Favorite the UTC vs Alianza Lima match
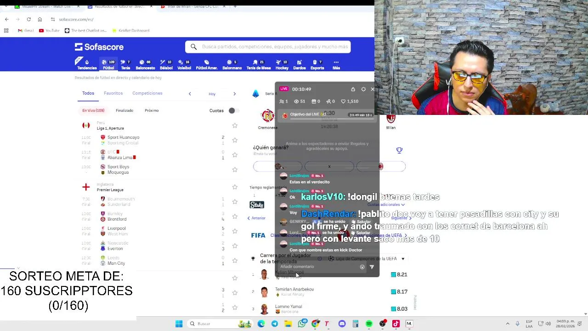This screenshot has width=588, height=331. pyautogui.click(x=235, y=155)
